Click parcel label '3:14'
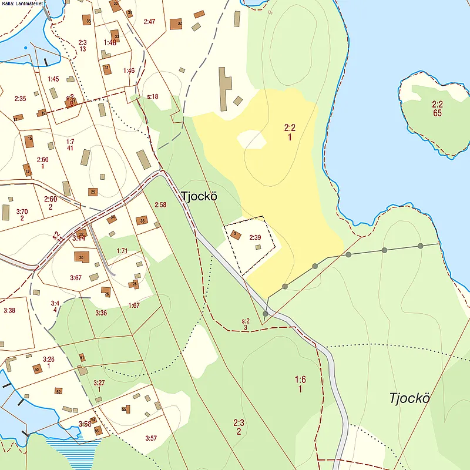 pos(79,239)
